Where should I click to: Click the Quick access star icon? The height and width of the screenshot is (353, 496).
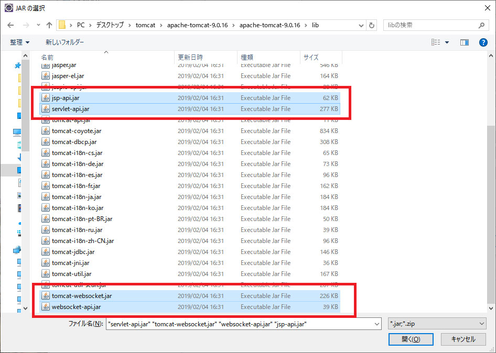click(18, 65)
